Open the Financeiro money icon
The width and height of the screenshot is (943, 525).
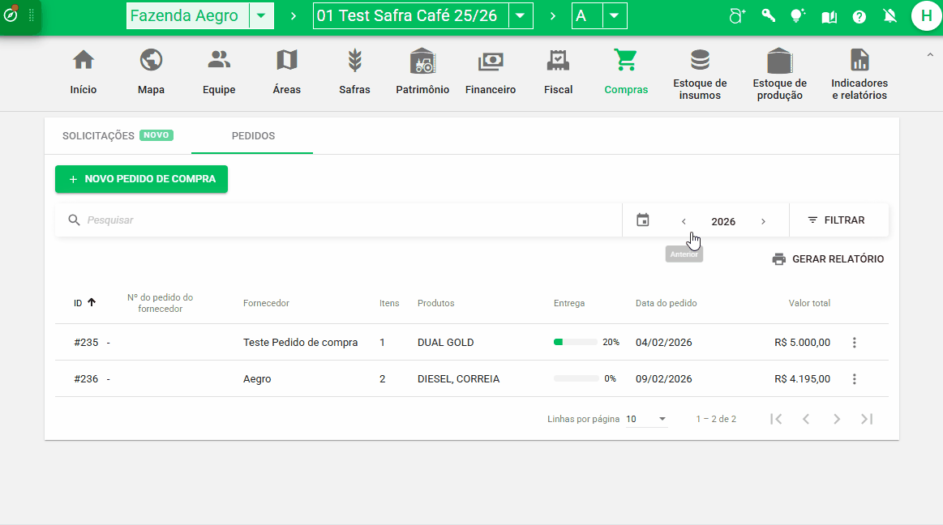tap(491, 61)
